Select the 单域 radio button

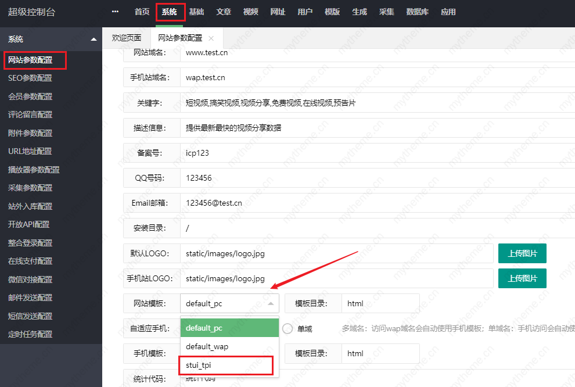[287, 329]
